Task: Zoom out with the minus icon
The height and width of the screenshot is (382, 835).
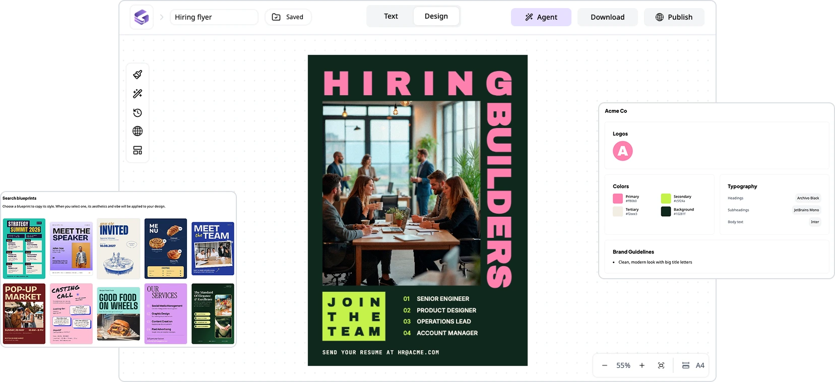Action: click(x=605, y=365)
